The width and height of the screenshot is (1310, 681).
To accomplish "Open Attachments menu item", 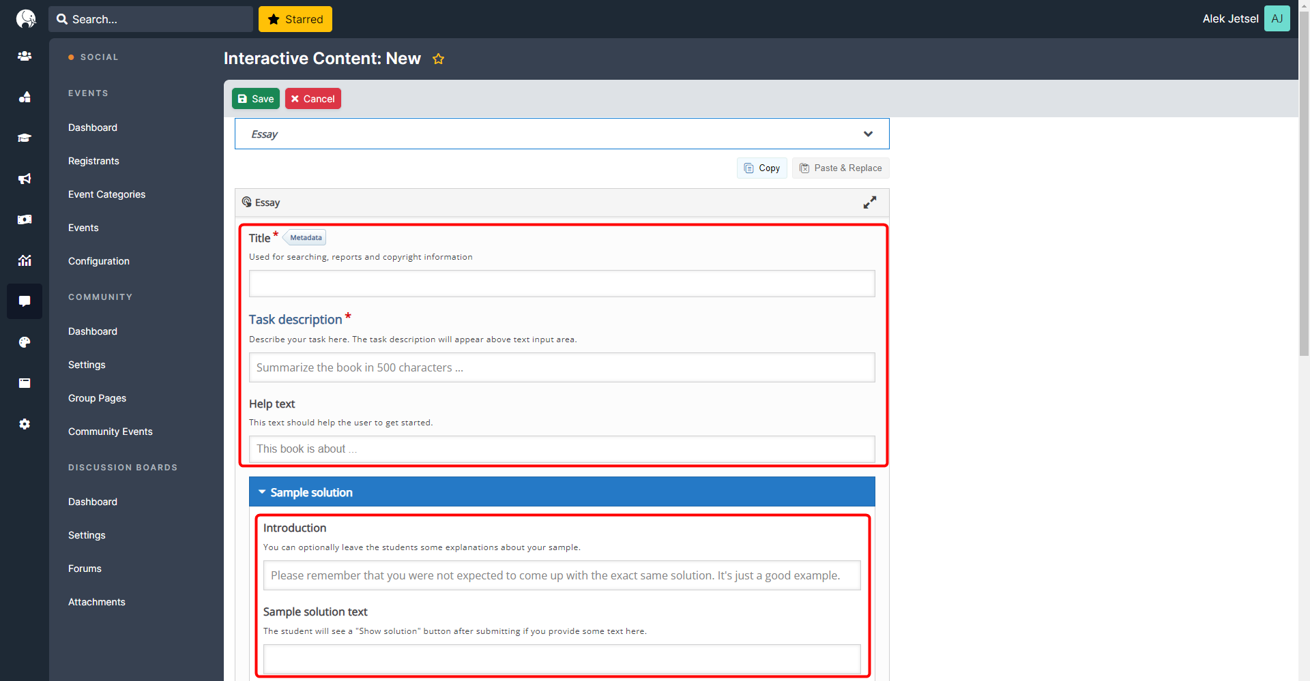I will pos(97,602).
